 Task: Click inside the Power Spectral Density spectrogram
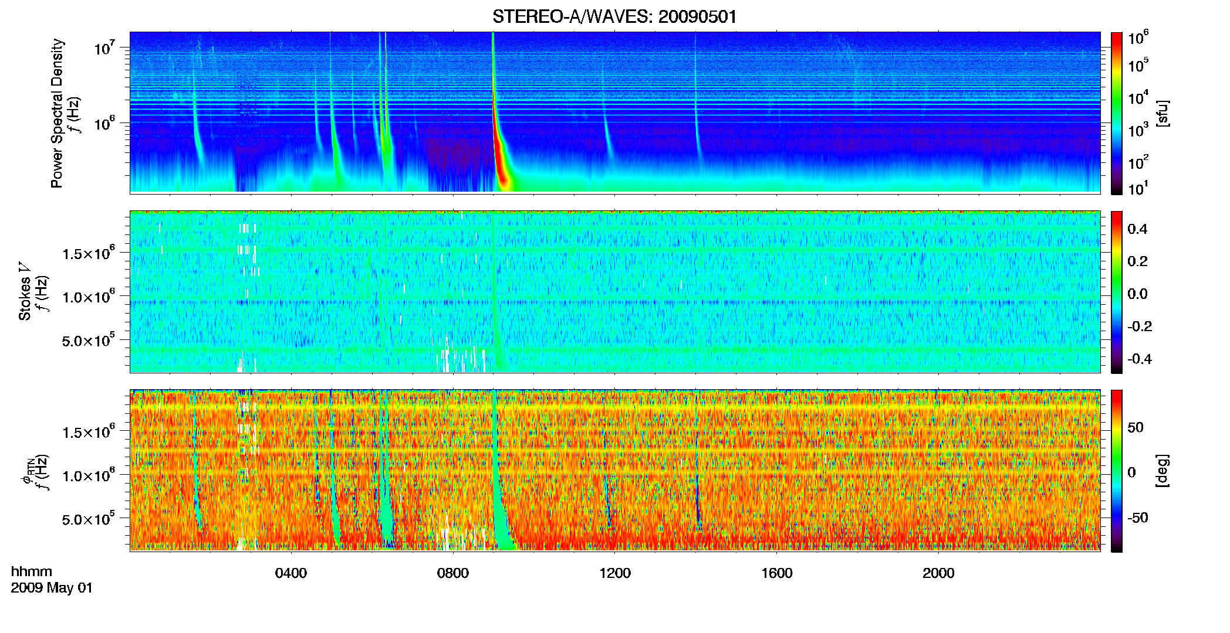coord(615,113)
